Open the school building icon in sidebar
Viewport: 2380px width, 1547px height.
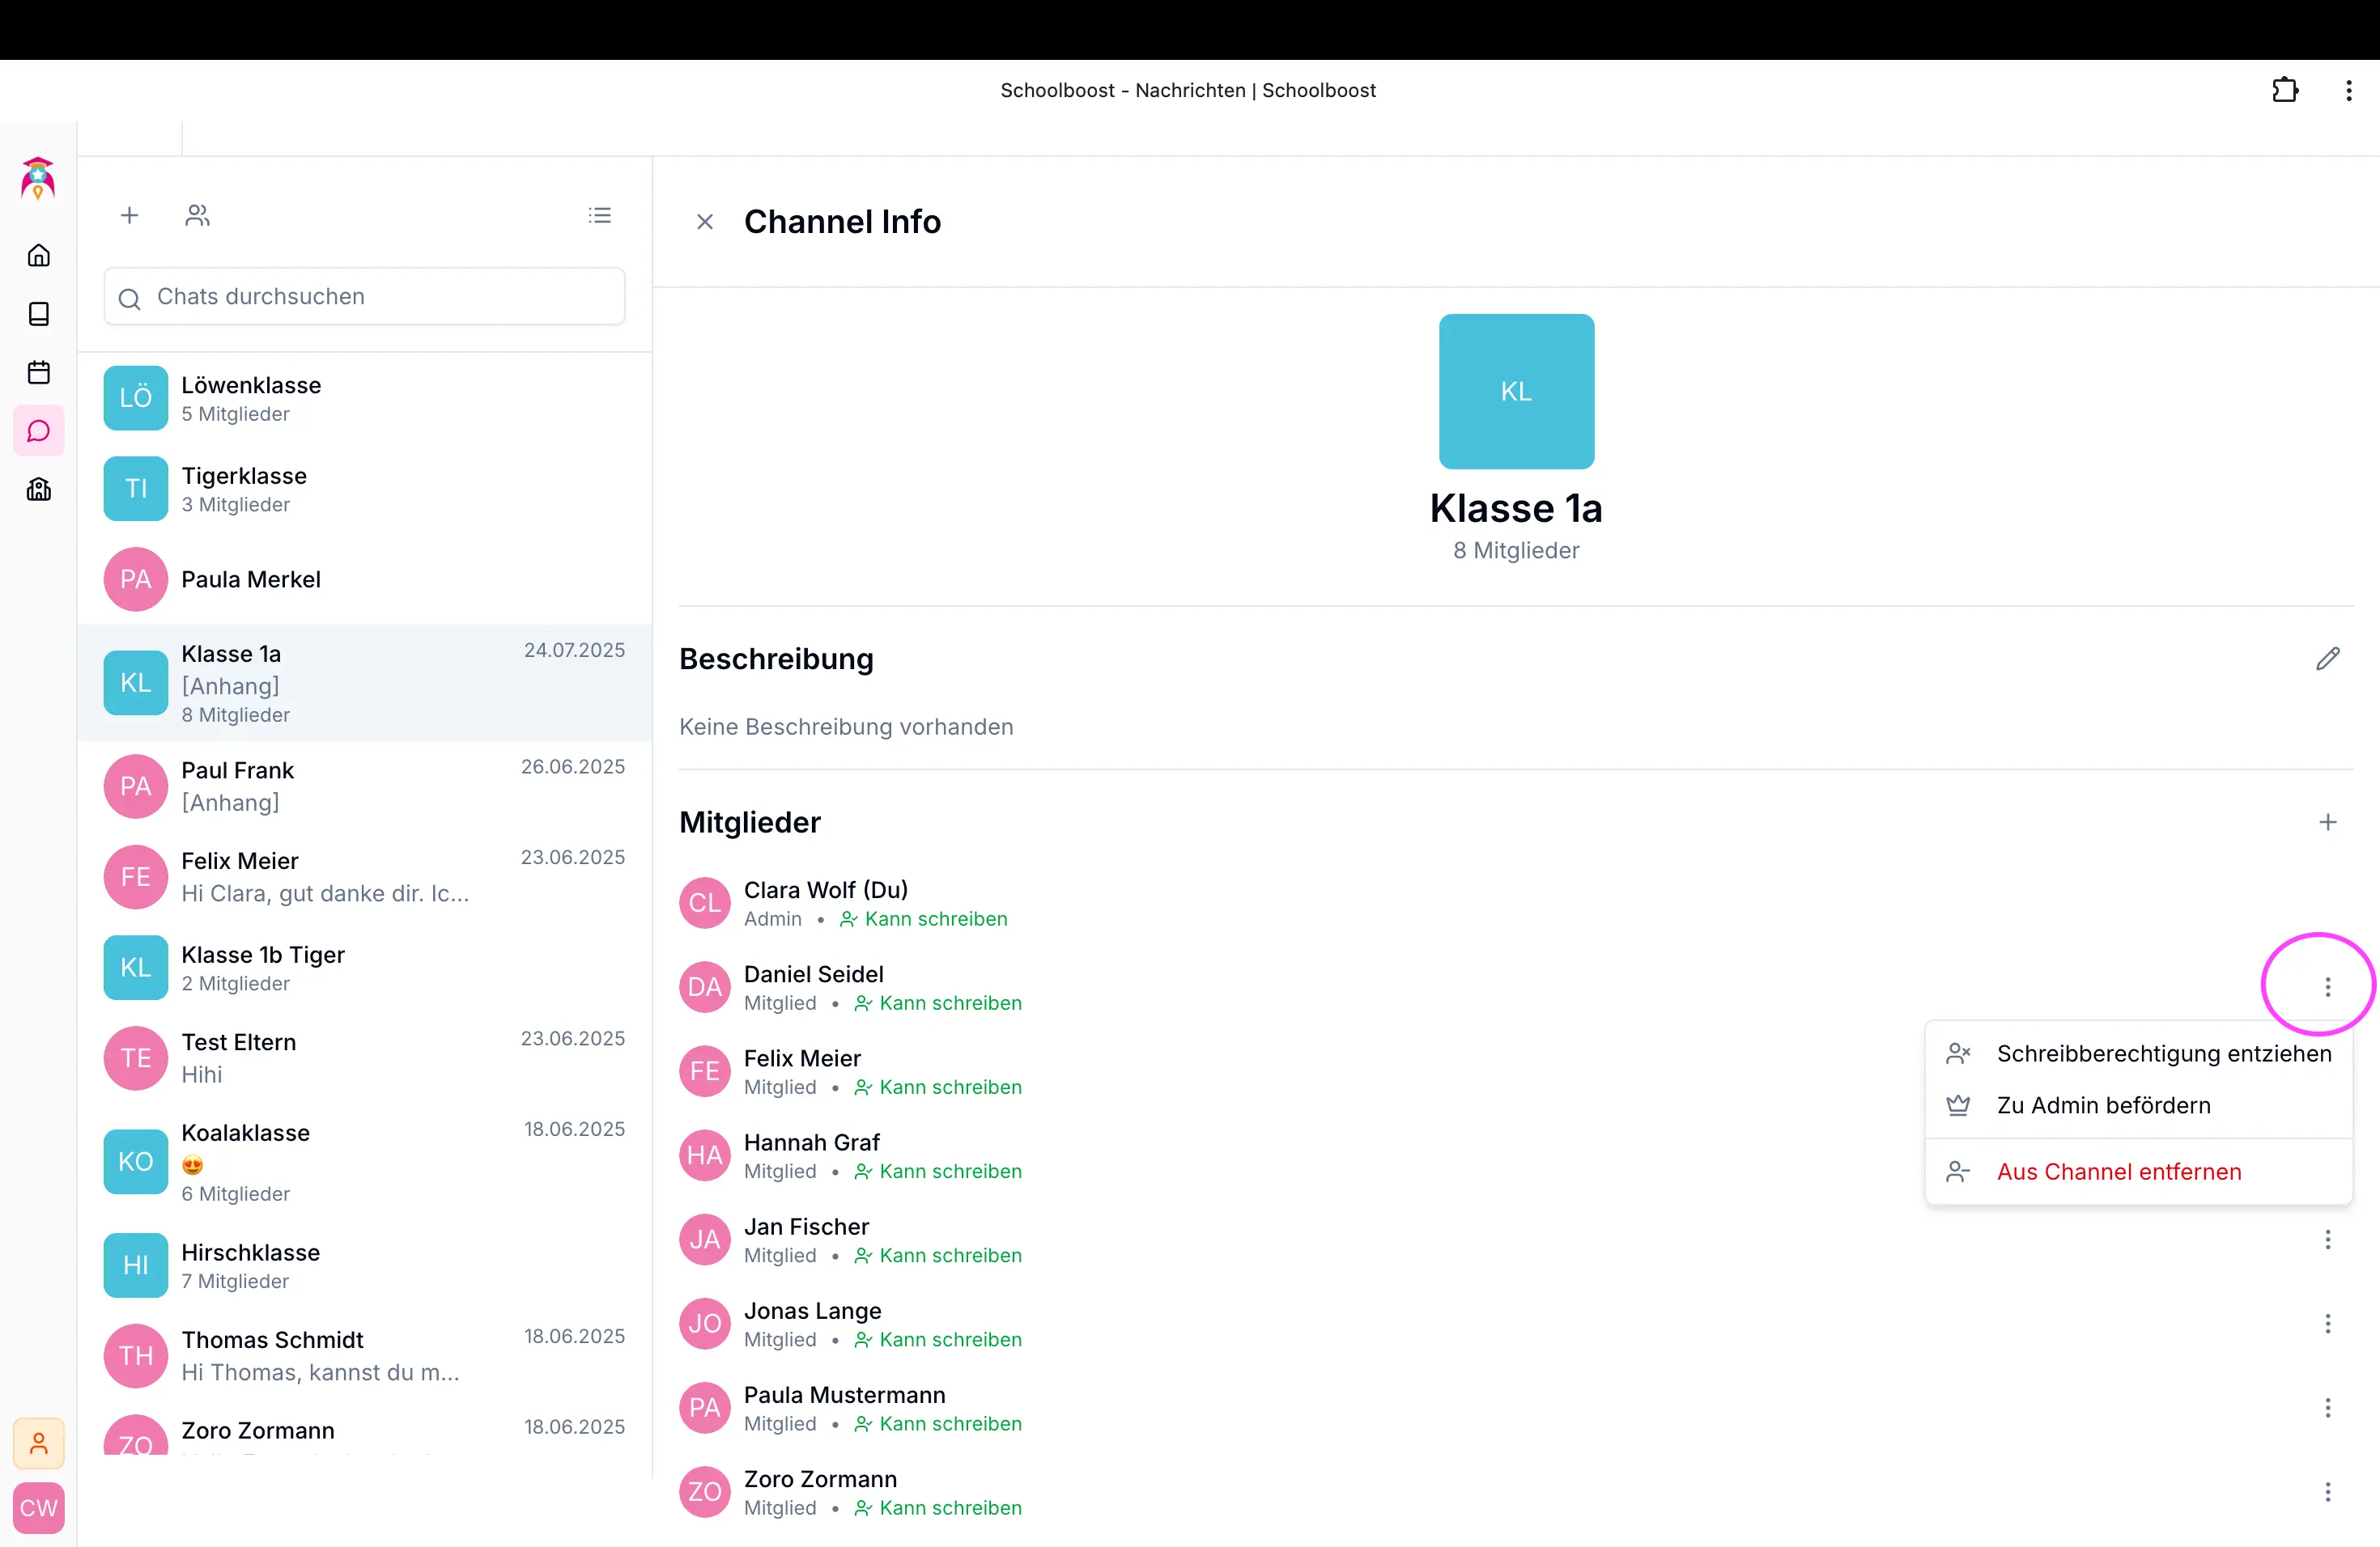[x=39, y=490]
